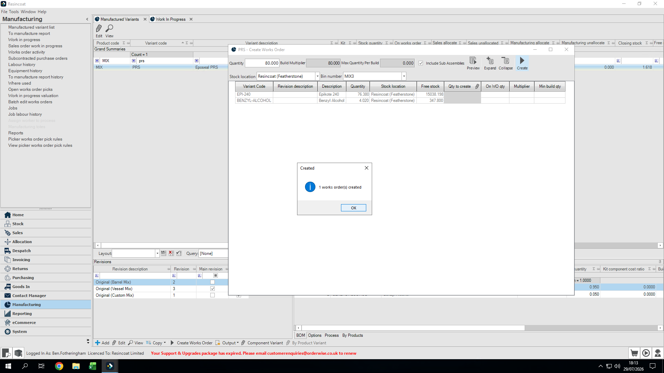Open Picker works order pick rules

[x=35, y=139]
